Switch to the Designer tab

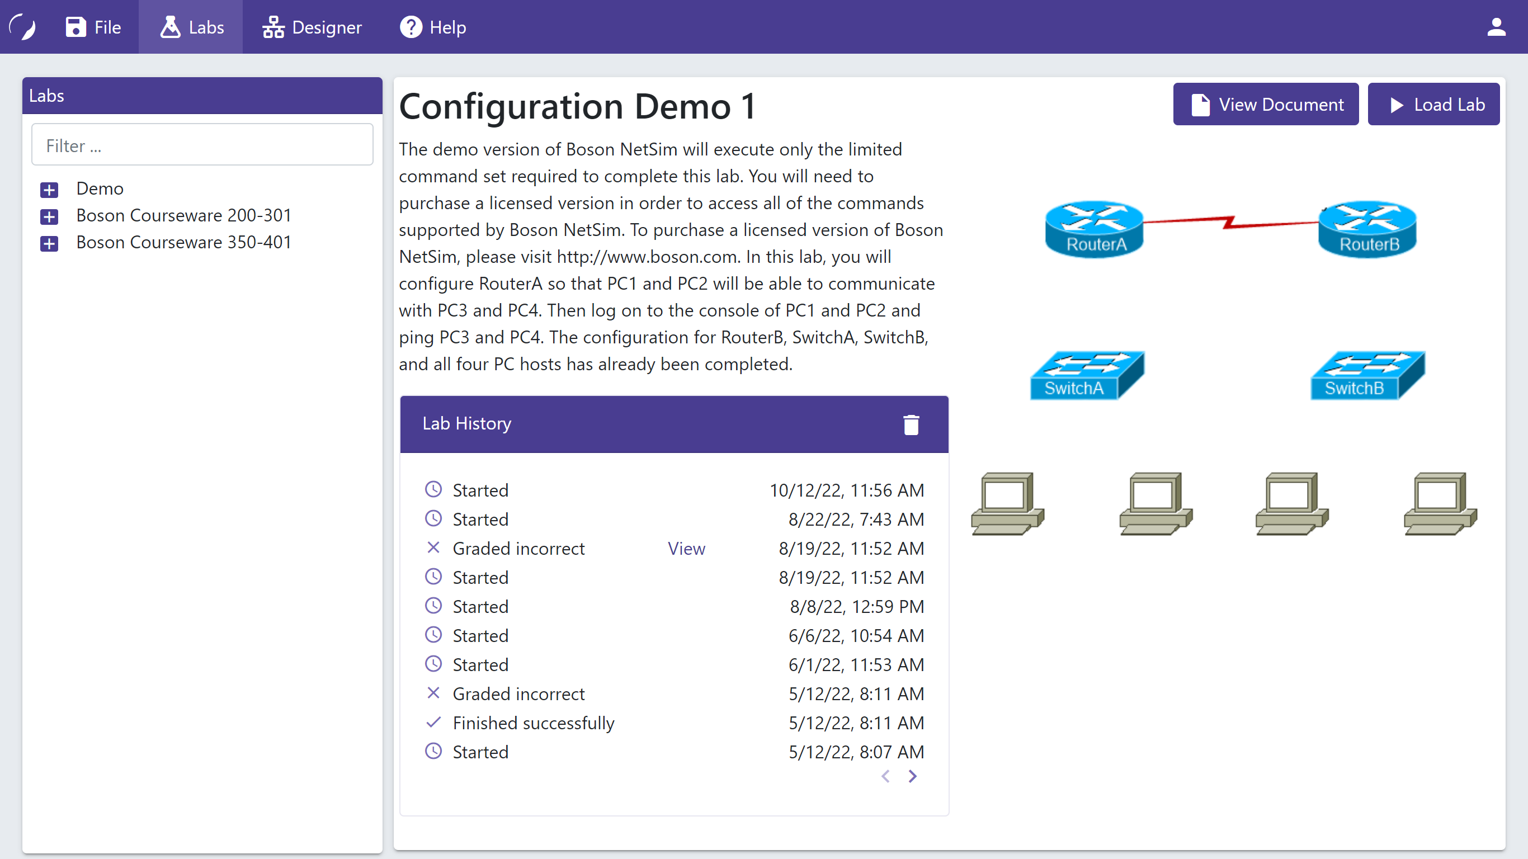(312, 27)
